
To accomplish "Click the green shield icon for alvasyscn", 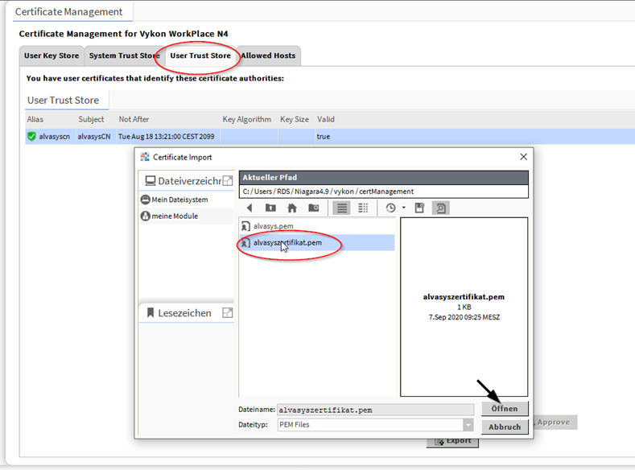I will tap(31, 137).
